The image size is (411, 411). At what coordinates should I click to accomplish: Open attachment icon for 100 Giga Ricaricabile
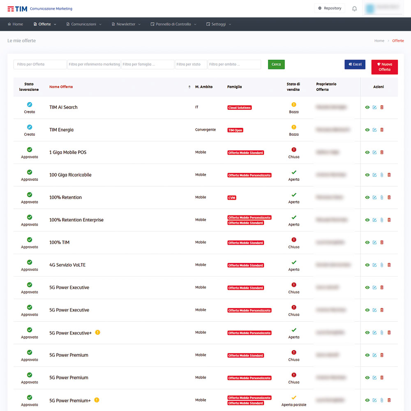click(x=381, y=175)
